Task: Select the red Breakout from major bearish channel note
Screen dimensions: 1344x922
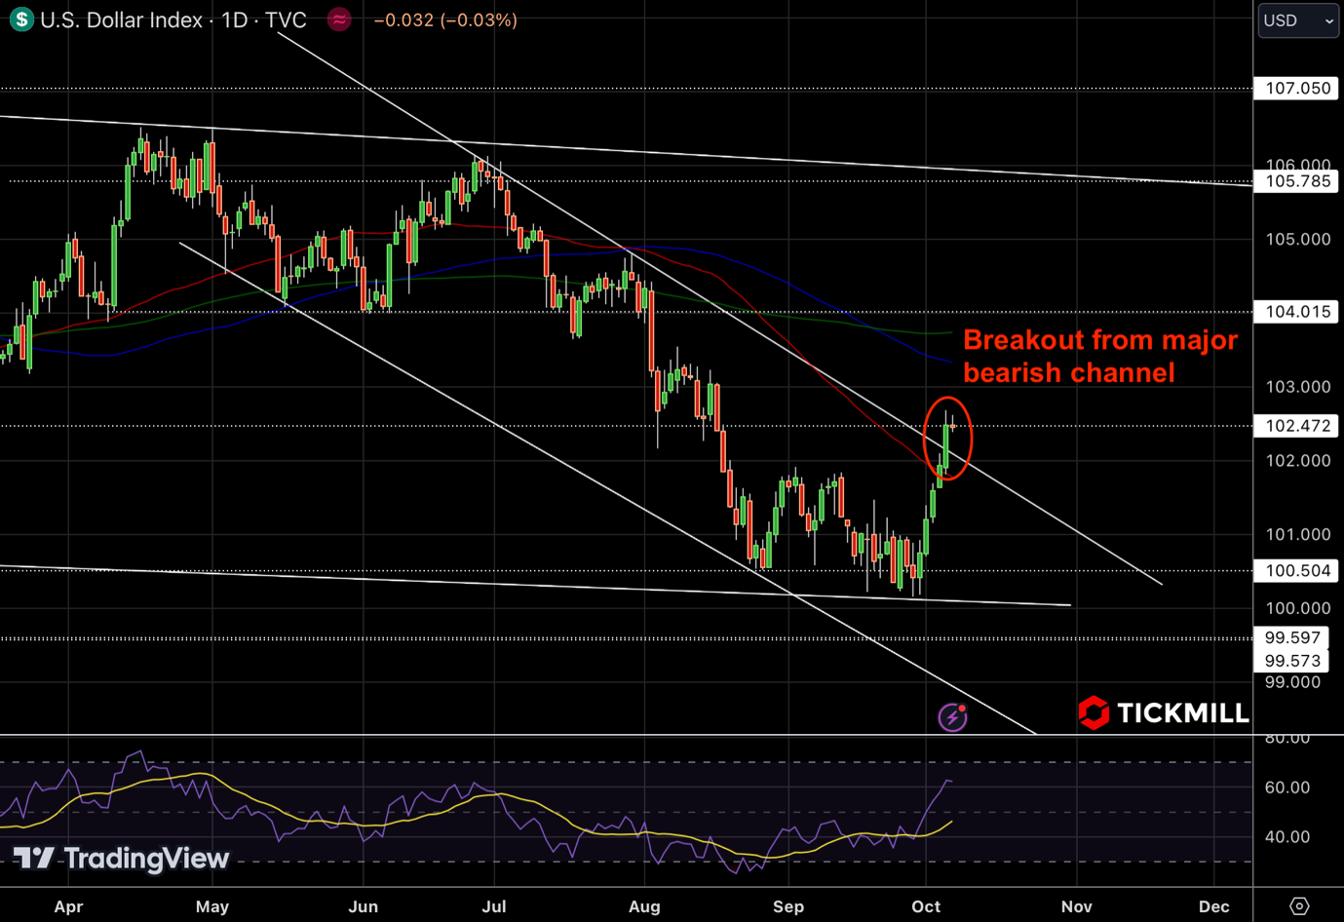Action: click(1100, 356)
